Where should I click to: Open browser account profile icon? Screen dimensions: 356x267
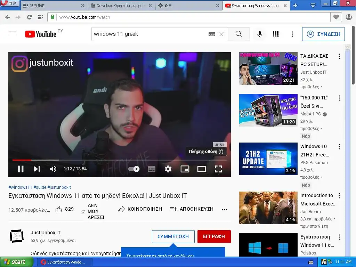click(x=349, y=17)
